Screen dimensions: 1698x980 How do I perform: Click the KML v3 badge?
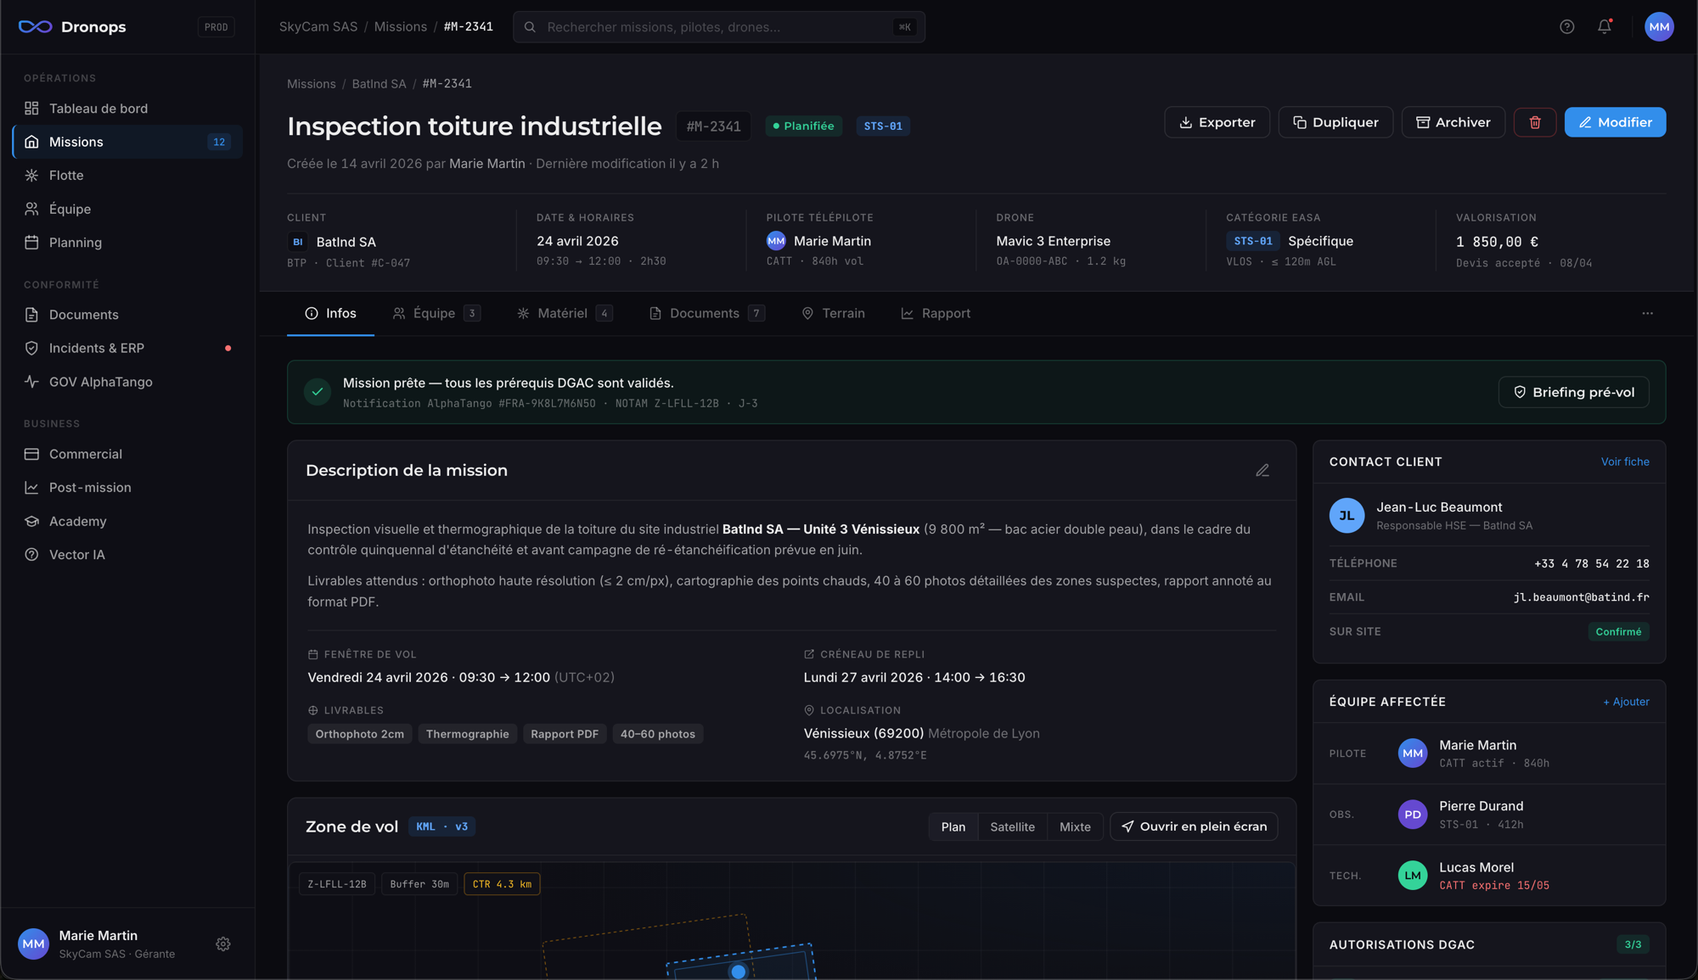click(441, 826)
